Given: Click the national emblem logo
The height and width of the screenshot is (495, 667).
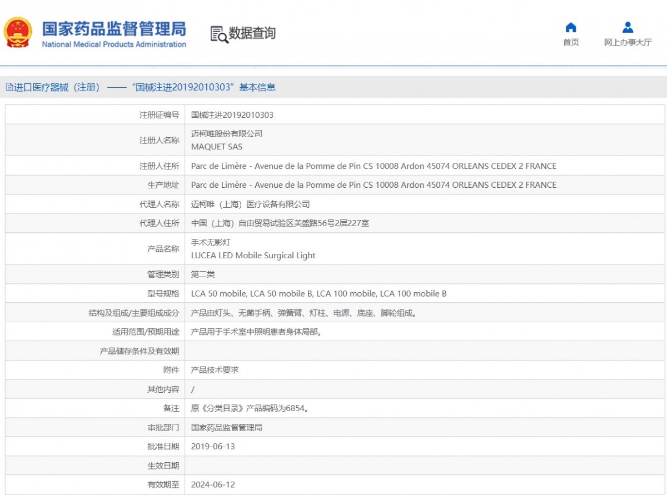Looking at the screenshot, I should (x=18, y=33).
